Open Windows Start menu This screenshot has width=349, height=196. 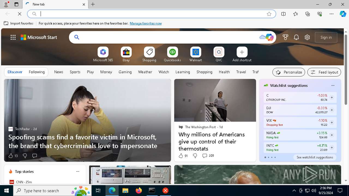point(7,191)
